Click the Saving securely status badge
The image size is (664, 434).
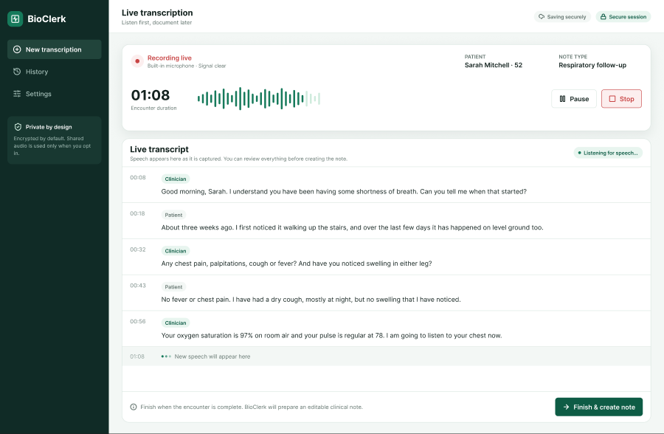(562, 17)
